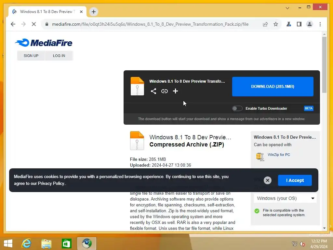Click the scrollbar down arrow
333x250 pixels.
coord(324,228)
